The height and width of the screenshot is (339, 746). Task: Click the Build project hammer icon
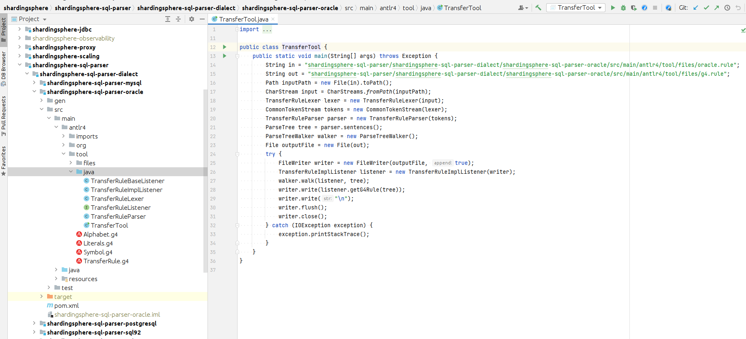click(538, 8)
